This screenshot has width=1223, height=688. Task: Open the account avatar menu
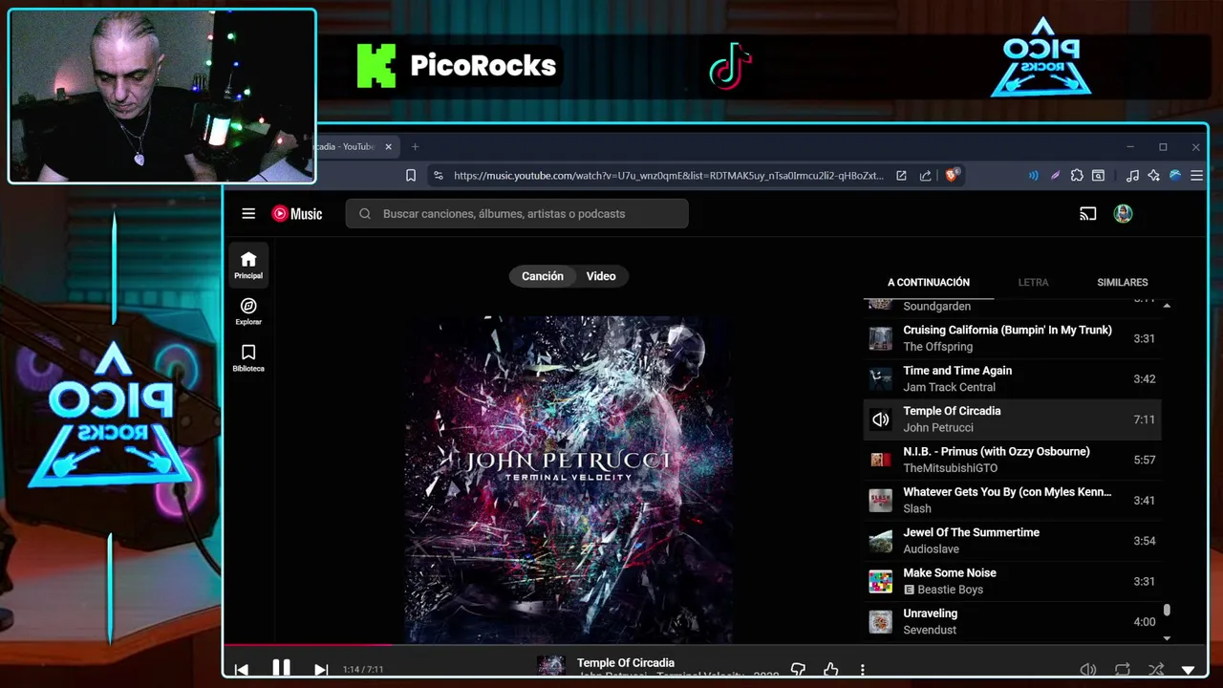tap(1123, 214)
